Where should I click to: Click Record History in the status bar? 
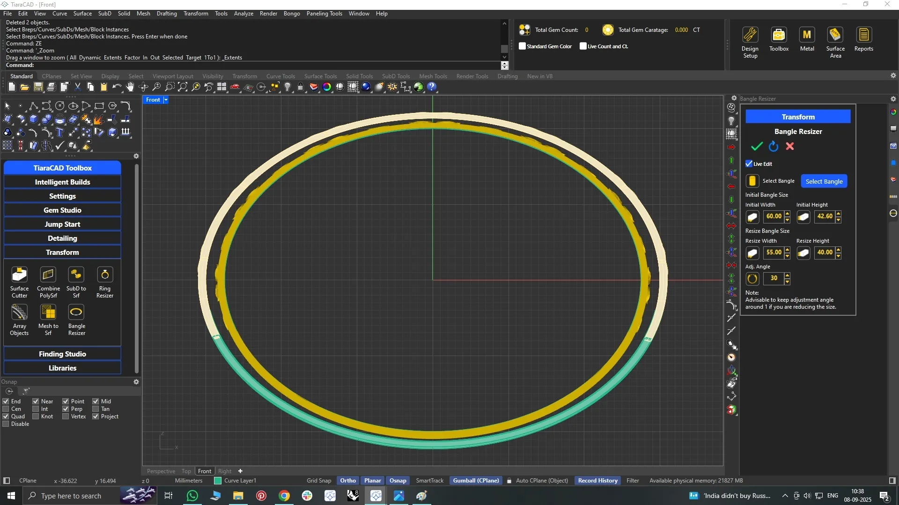[x=597, y=480]
